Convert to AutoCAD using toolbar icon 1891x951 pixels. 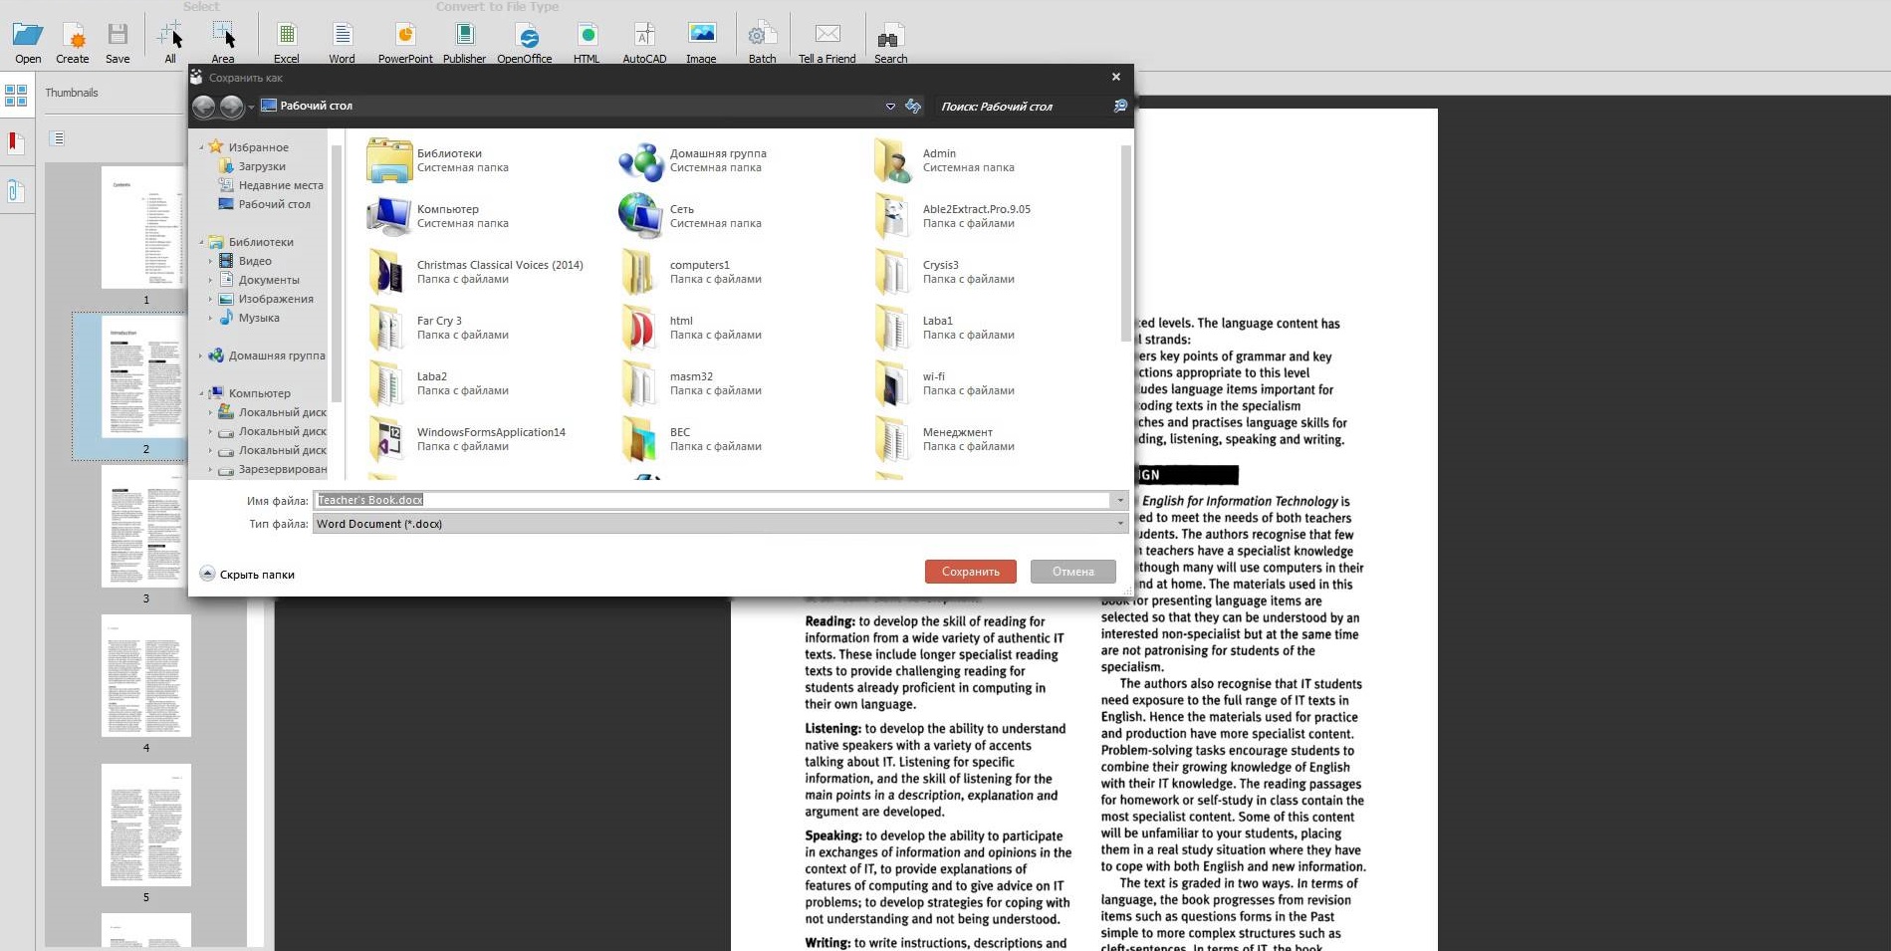pos(644,42)
